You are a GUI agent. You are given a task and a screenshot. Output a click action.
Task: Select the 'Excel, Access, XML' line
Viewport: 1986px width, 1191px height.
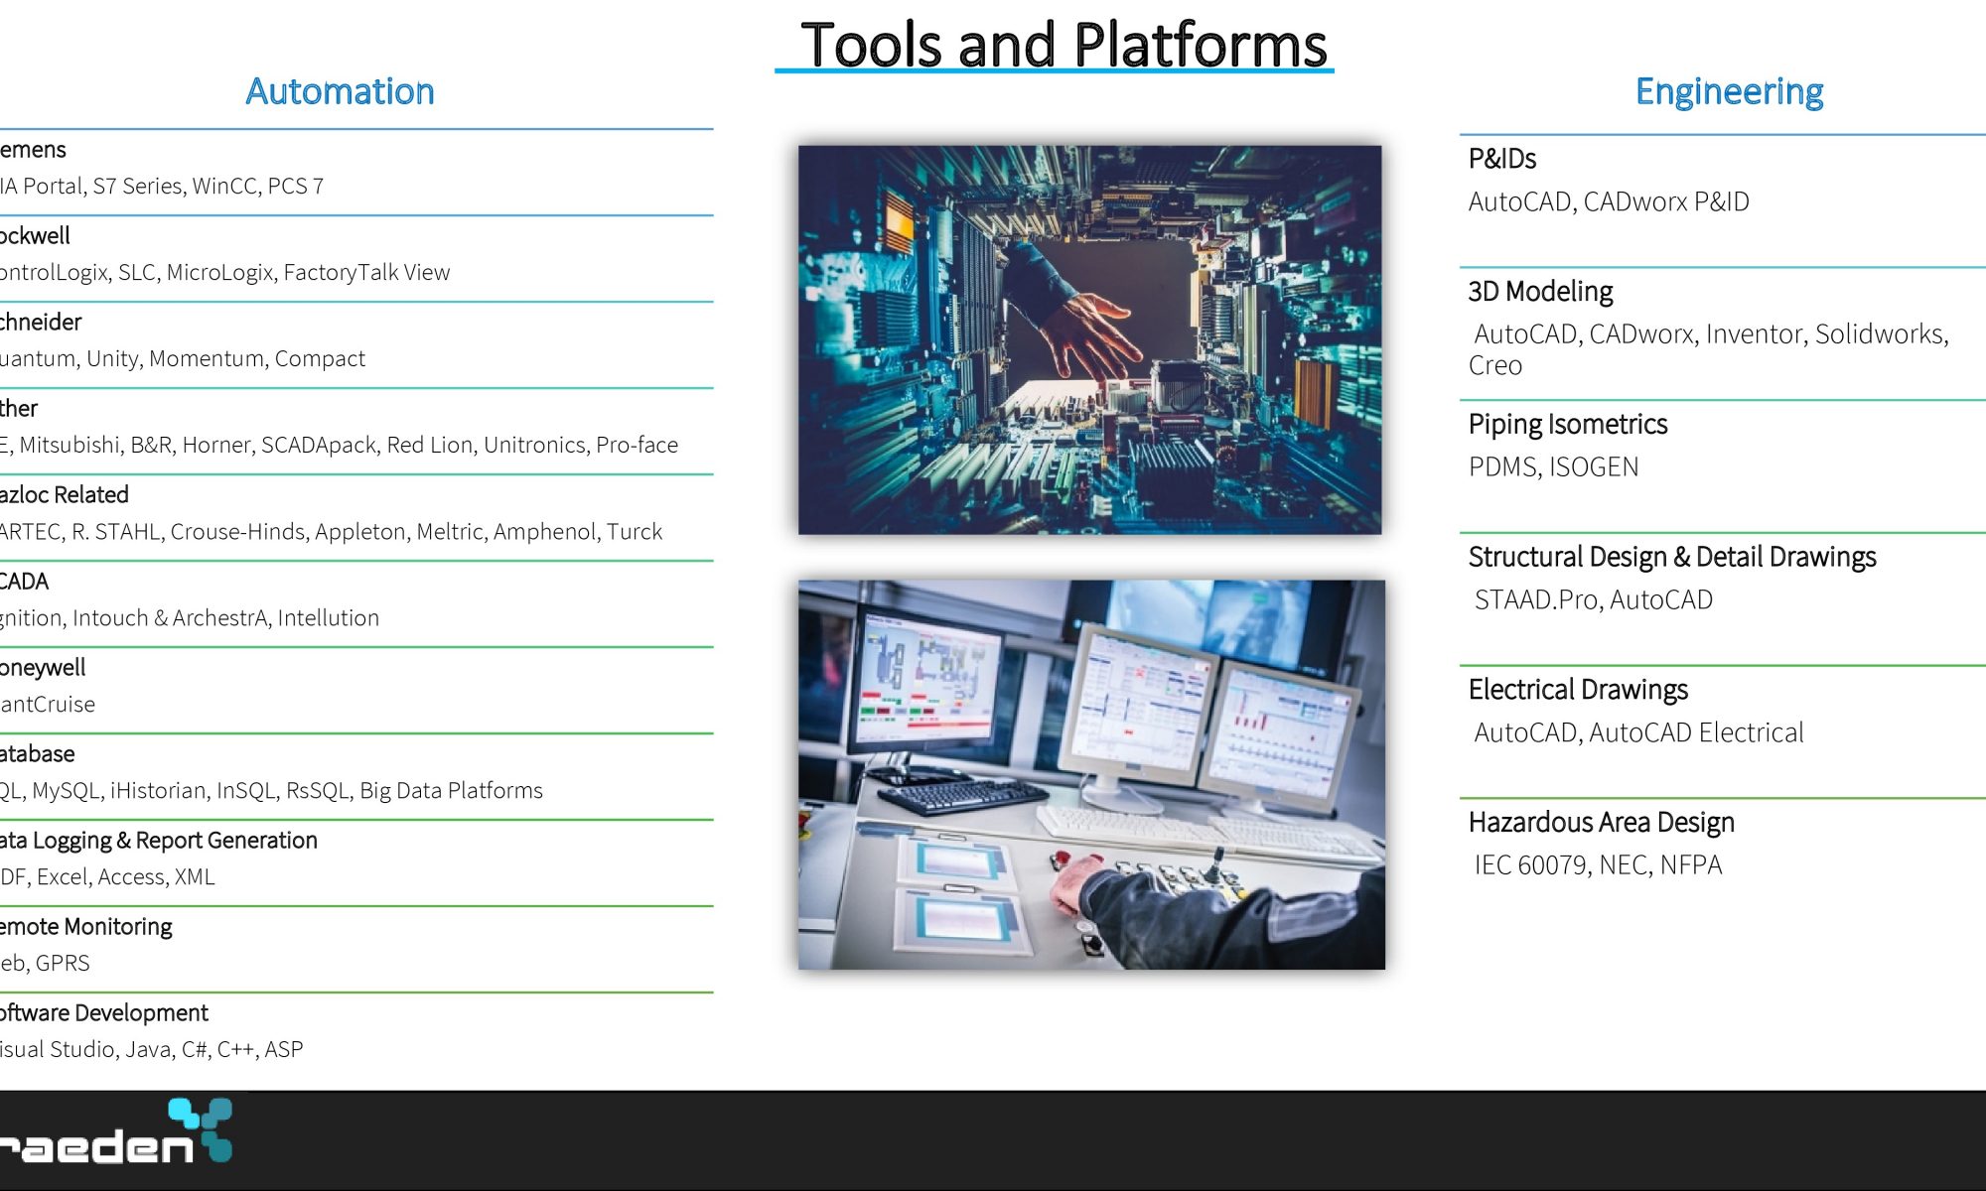pos(107,876)
